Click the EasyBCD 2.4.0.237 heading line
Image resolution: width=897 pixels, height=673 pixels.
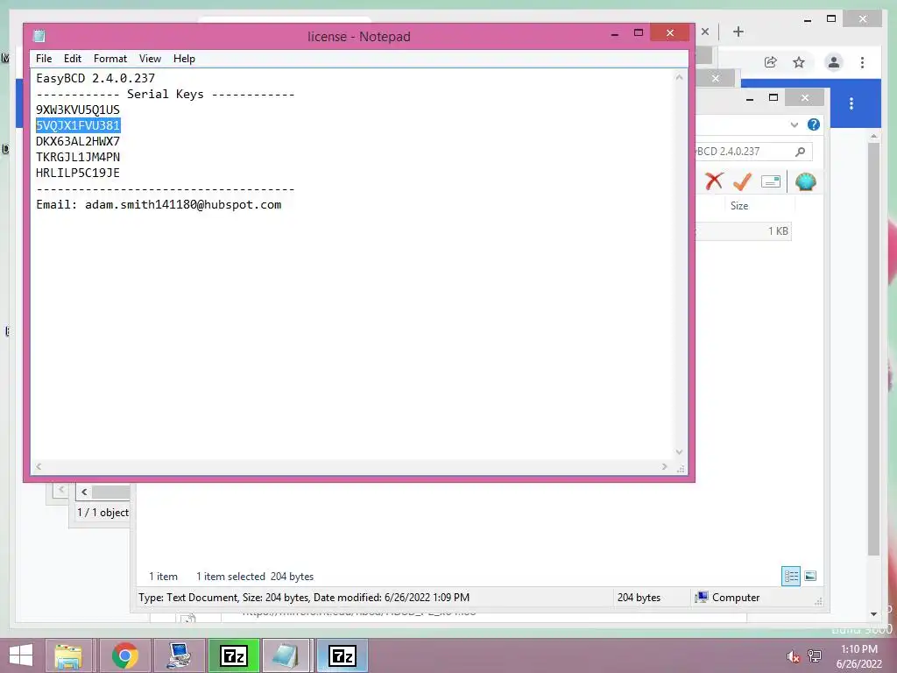tap(95, 78)
